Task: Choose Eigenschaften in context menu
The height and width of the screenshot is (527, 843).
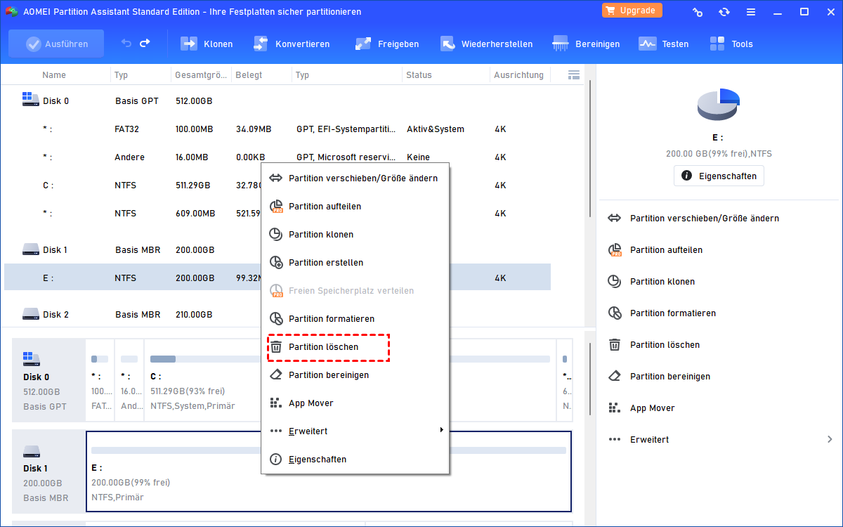Action: click(355, 460)
